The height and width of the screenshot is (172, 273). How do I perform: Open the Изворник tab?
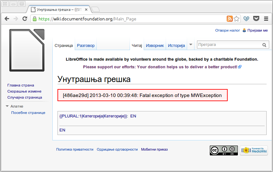[155, 46]
